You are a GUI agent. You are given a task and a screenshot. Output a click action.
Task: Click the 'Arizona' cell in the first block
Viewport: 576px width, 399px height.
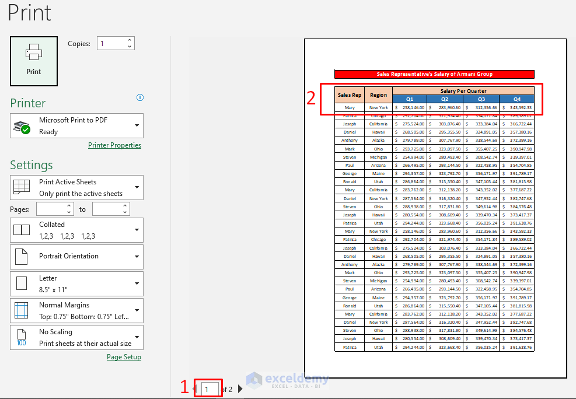tap(378, 165)
